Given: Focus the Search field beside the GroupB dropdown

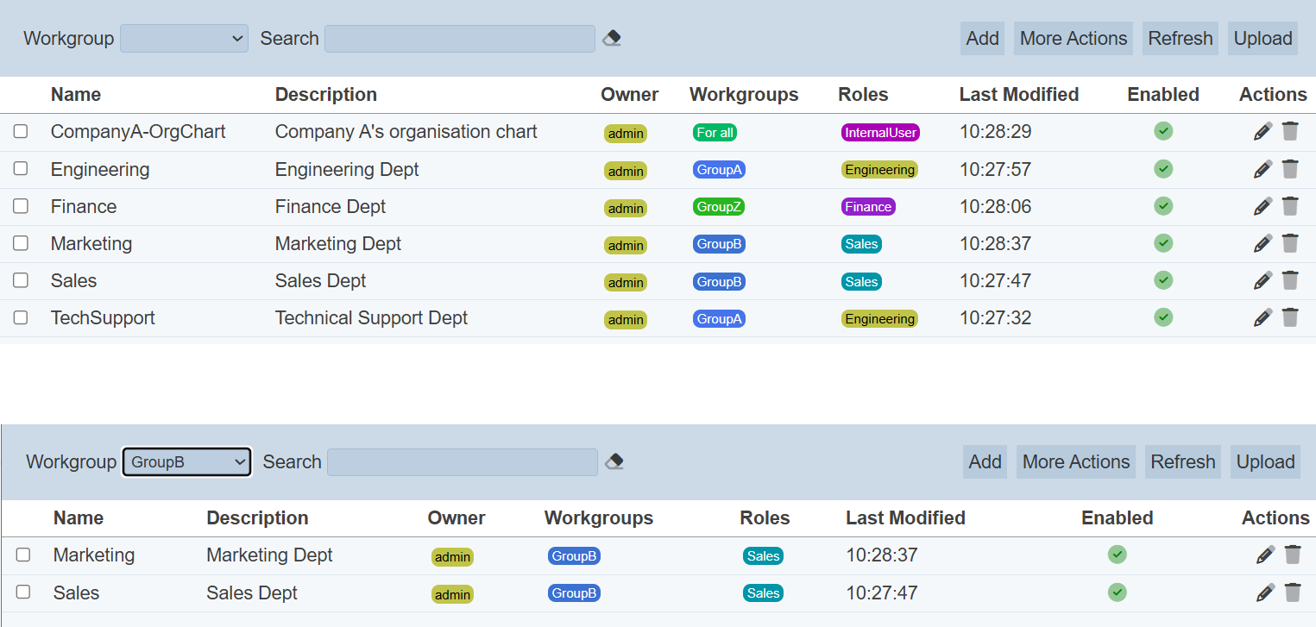Looking at the screenshot, I should [x=463, y=462].
